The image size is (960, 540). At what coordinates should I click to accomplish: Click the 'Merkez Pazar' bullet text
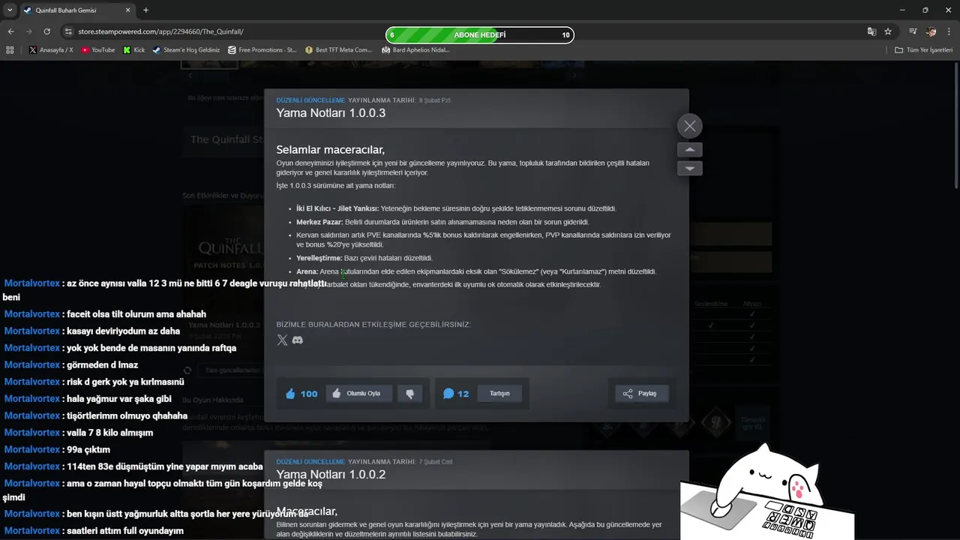point(319,222)
